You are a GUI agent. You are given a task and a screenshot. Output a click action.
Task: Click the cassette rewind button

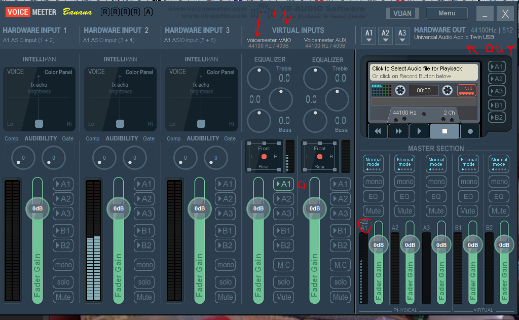coord(378,131)
